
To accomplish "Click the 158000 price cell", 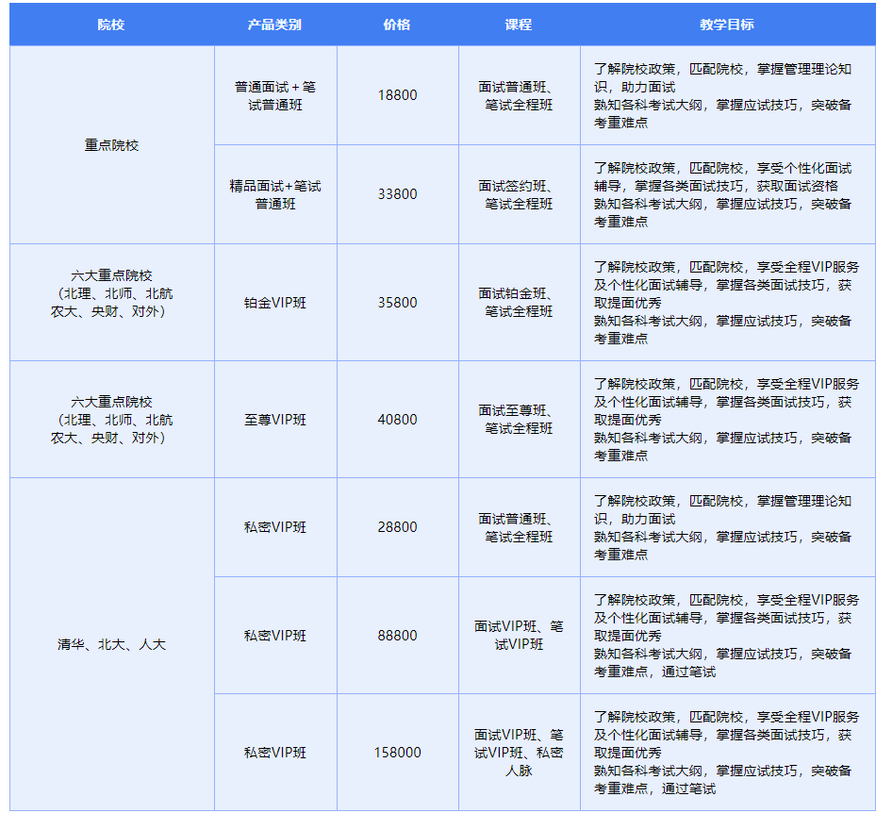I will tap(398, 753).
